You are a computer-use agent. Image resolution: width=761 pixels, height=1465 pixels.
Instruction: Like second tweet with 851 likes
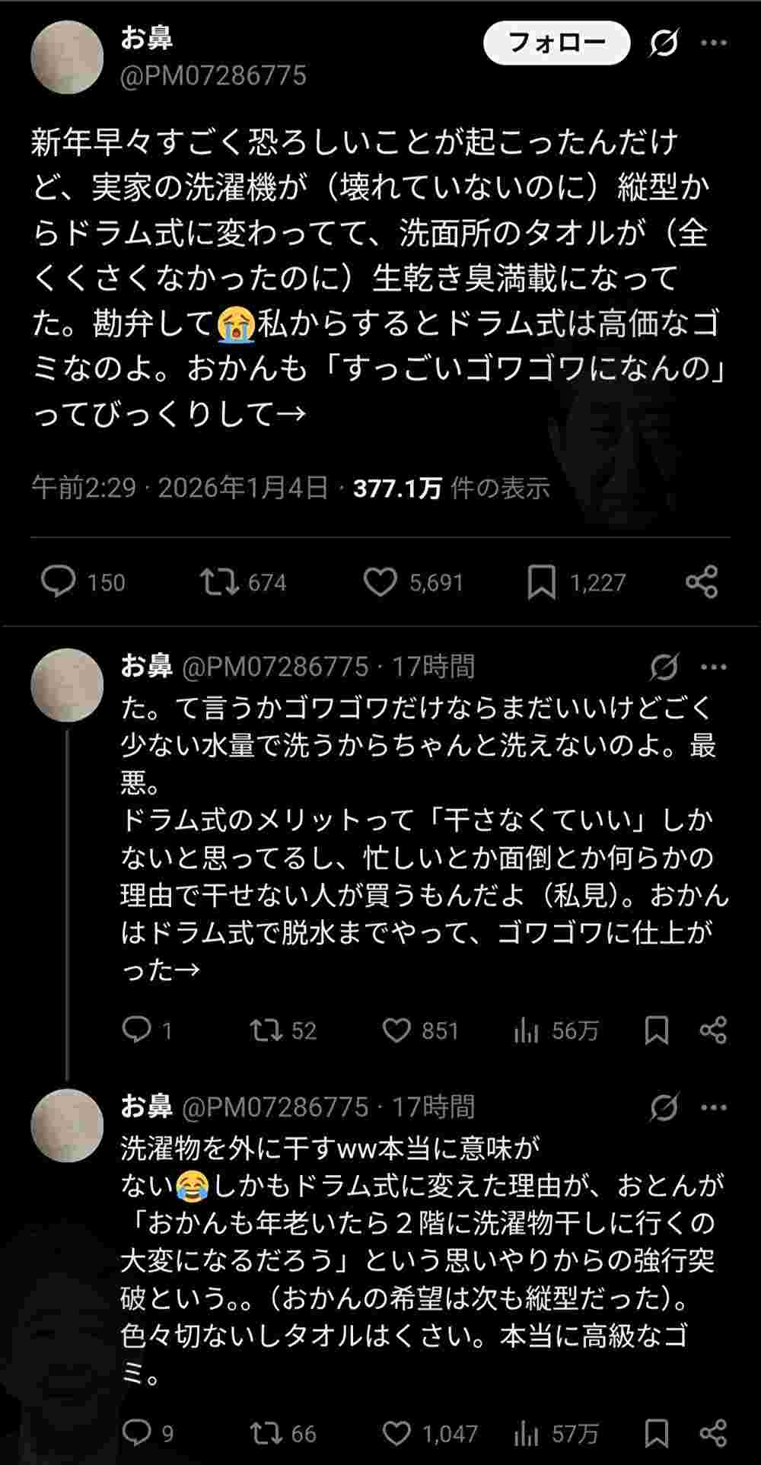(396, 1030)
